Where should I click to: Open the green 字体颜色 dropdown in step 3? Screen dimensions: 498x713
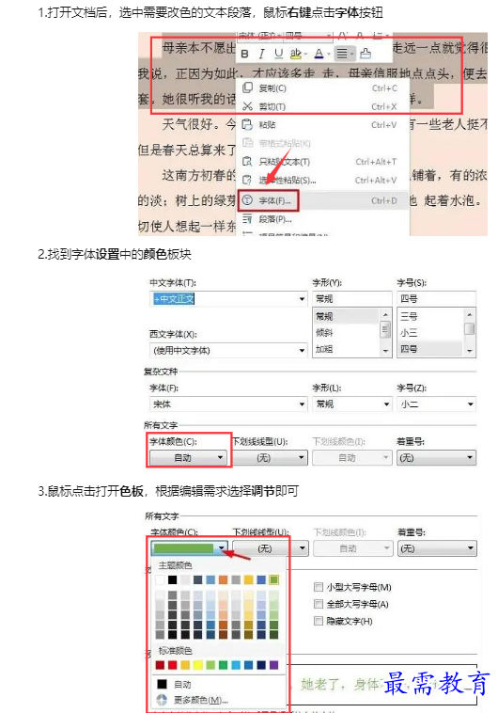(190, 548)
